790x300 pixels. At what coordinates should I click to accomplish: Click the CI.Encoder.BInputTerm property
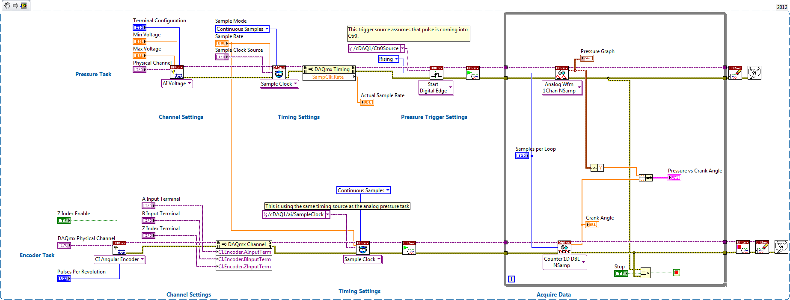244,259
